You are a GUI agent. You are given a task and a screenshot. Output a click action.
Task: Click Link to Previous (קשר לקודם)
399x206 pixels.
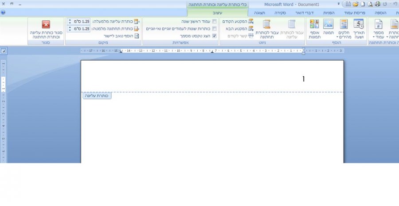tap(240, 35)
